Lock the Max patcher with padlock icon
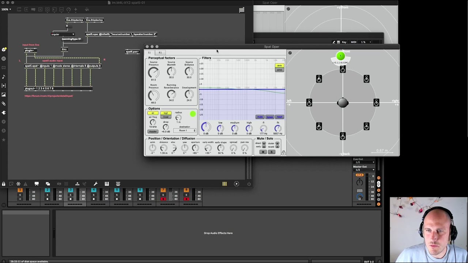This screenshot has height=263, width=468. [4, 184]
